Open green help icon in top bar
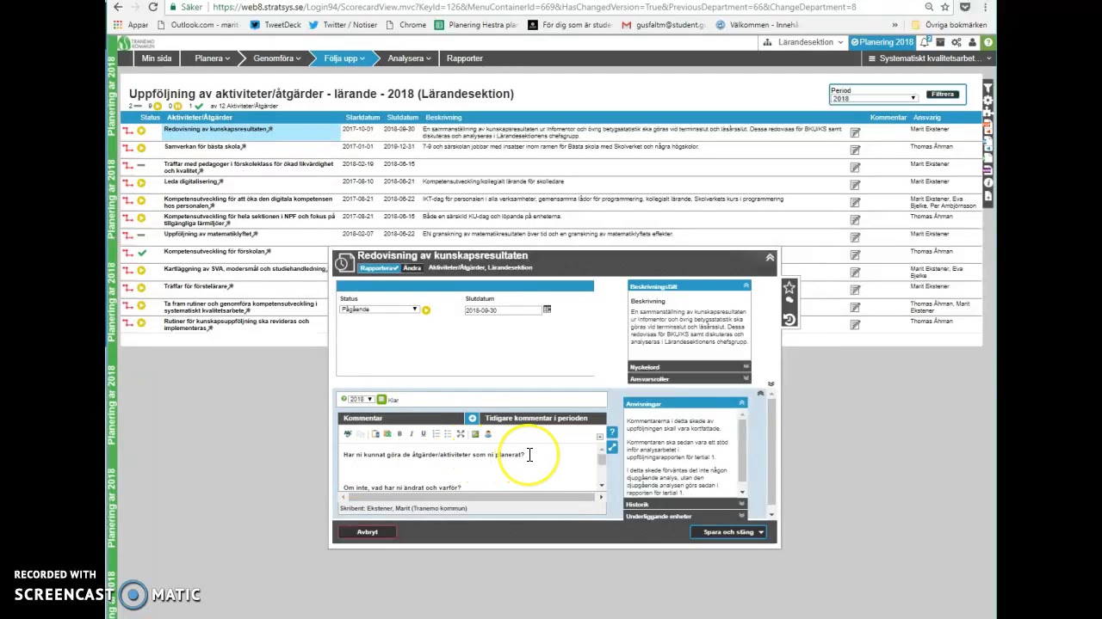Viewport: 1102px width, 619px height. [x=988, y=42]
